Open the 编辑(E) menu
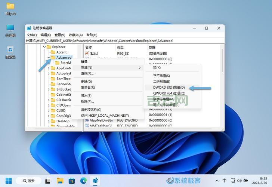Screen dimensions: 272x187 pos(46,35)
